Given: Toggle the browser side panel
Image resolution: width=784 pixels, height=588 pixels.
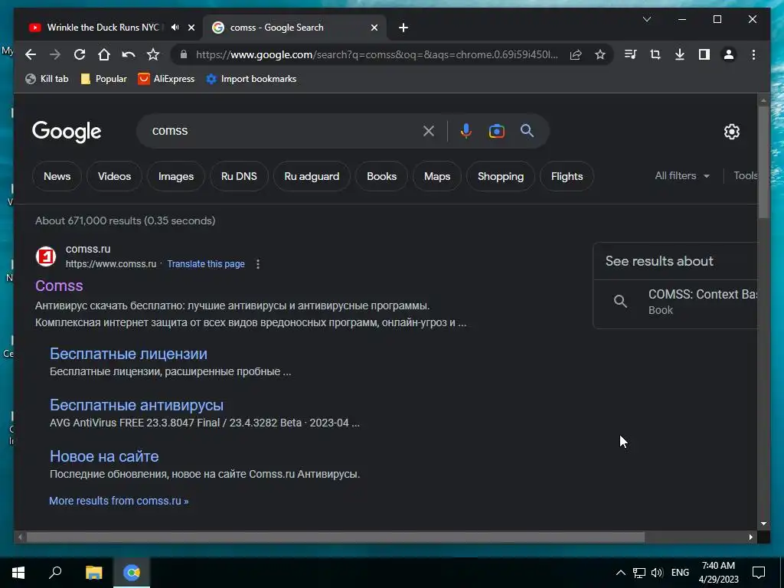Looking at the screenshot, I should click(x=704, y=54).
